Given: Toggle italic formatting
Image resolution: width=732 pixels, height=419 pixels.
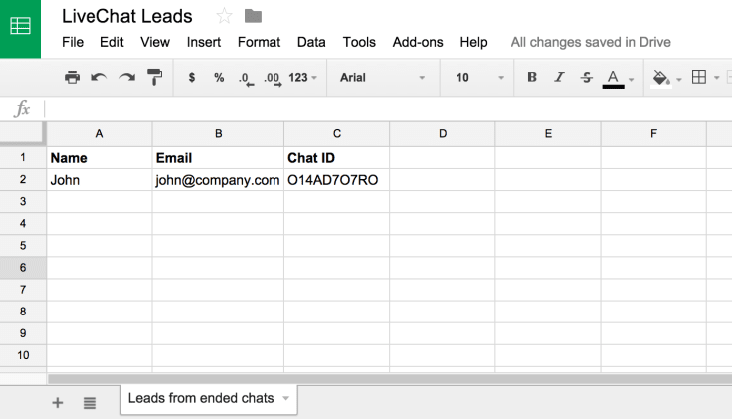Looking at the screenshot, I should tap(559, 77).
